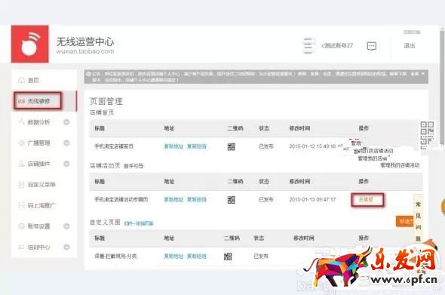The image size is (445, 295).
Task: Close the gray announcement banner
Action: [x=422, y=73]
